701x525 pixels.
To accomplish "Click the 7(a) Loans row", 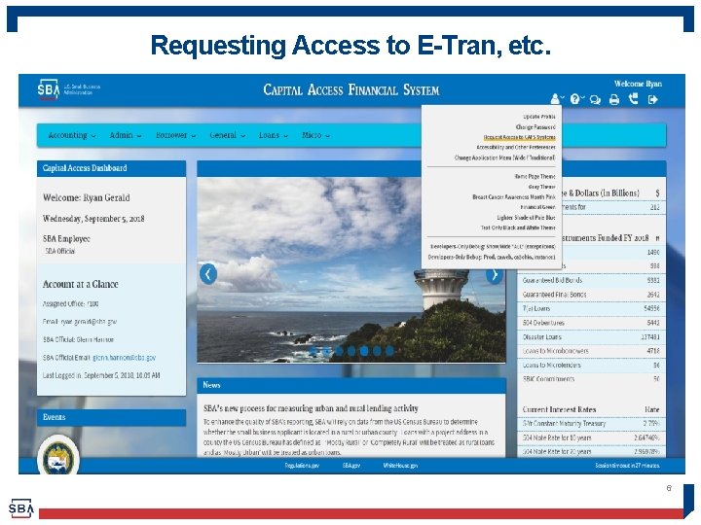I will point(591,308).
